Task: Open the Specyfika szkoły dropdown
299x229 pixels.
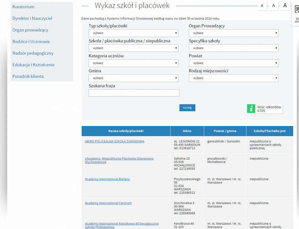Action: click(233, 48)
